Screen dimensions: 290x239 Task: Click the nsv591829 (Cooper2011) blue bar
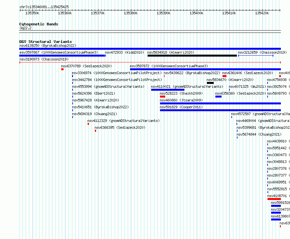[x=220, y=110]
